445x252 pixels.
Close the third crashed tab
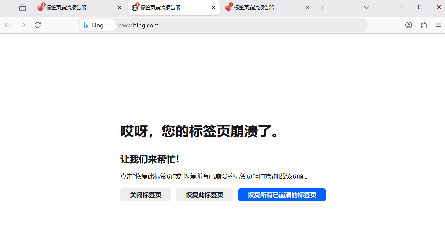click(307, 8)
